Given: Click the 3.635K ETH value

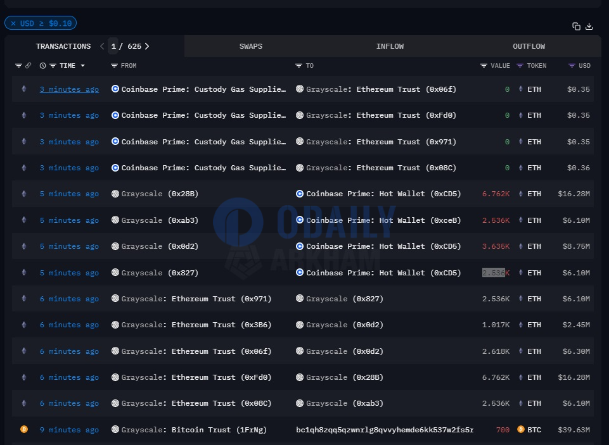Looking at the screenshot, I should (x=496, y=246).
